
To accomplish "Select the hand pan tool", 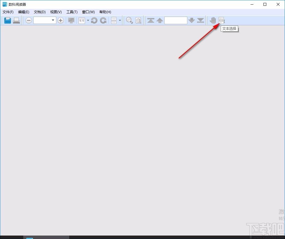I will (213, 20).
